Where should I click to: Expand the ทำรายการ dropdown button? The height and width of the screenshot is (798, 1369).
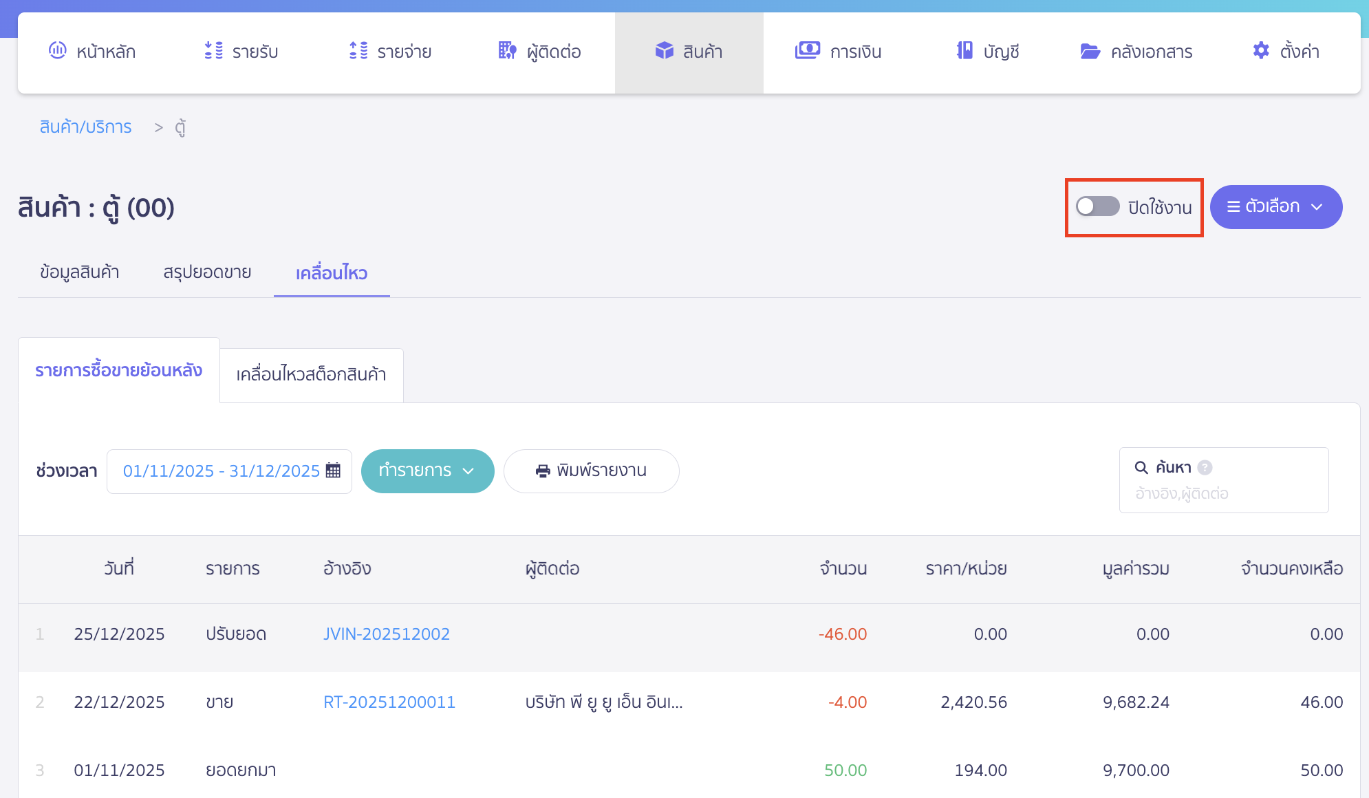[427, 471]
